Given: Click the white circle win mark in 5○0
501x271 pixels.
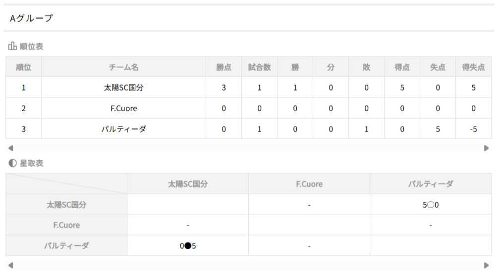Looking at the screenshot, I should [431, 204].
